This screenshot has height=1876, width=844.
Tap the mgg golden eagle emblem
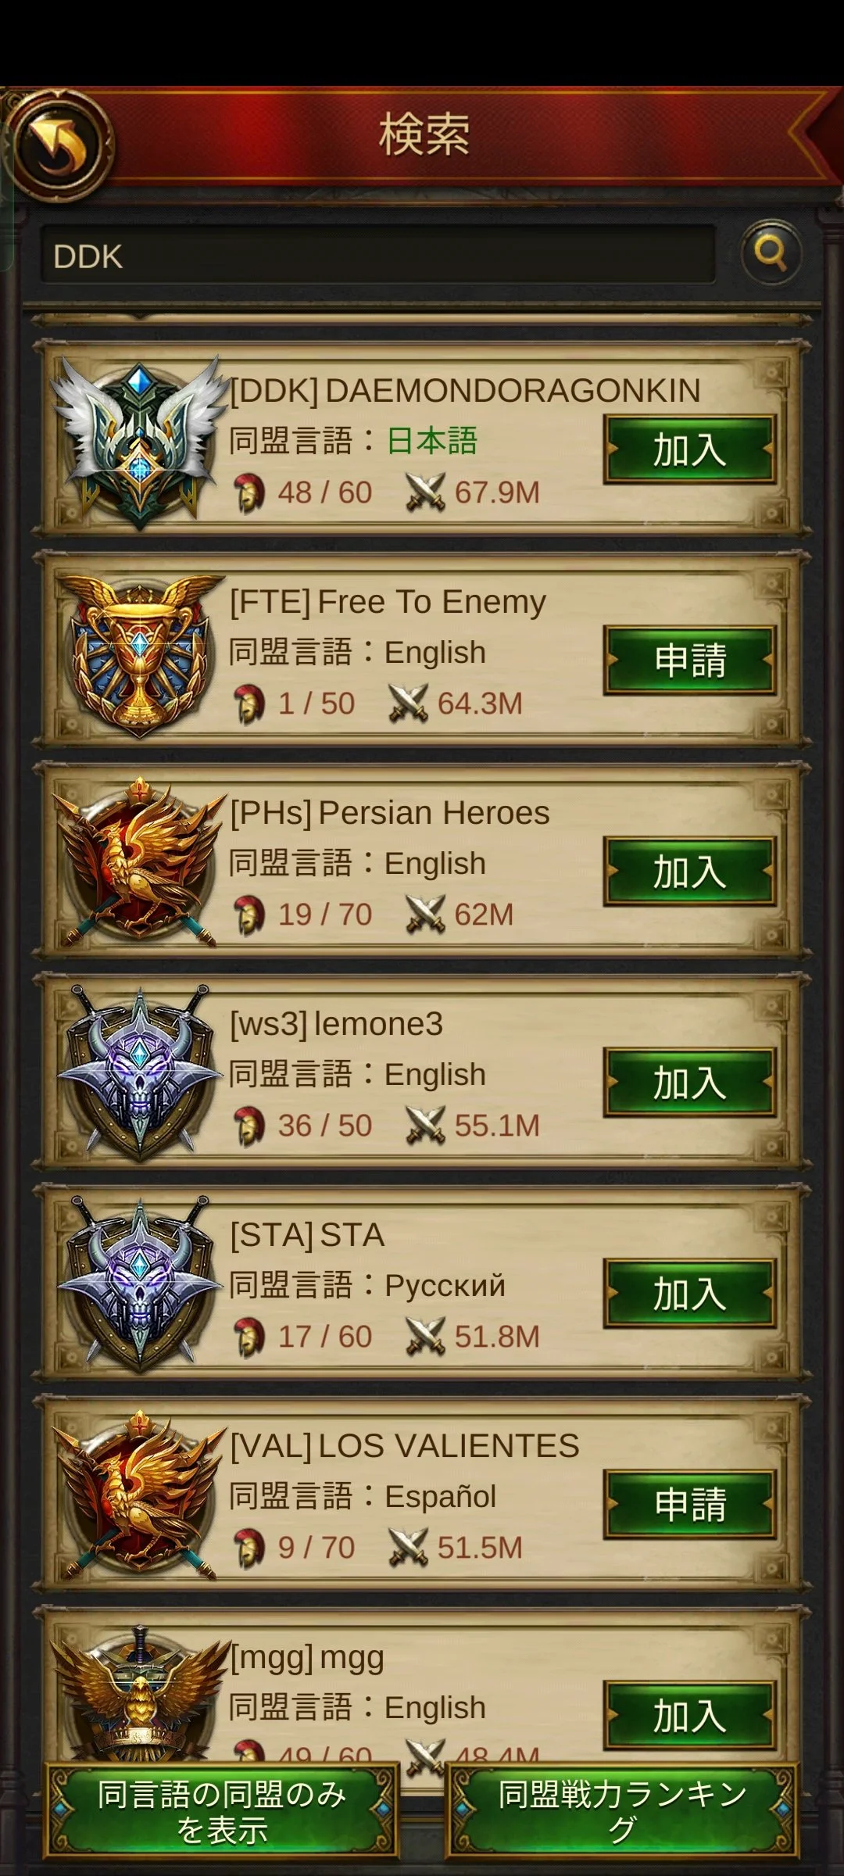(139, 1695)
